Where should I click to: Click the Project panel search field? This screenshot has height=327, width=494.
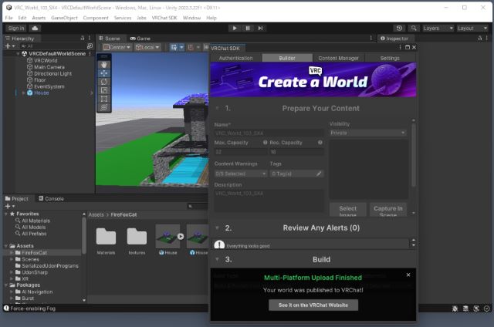198,206
